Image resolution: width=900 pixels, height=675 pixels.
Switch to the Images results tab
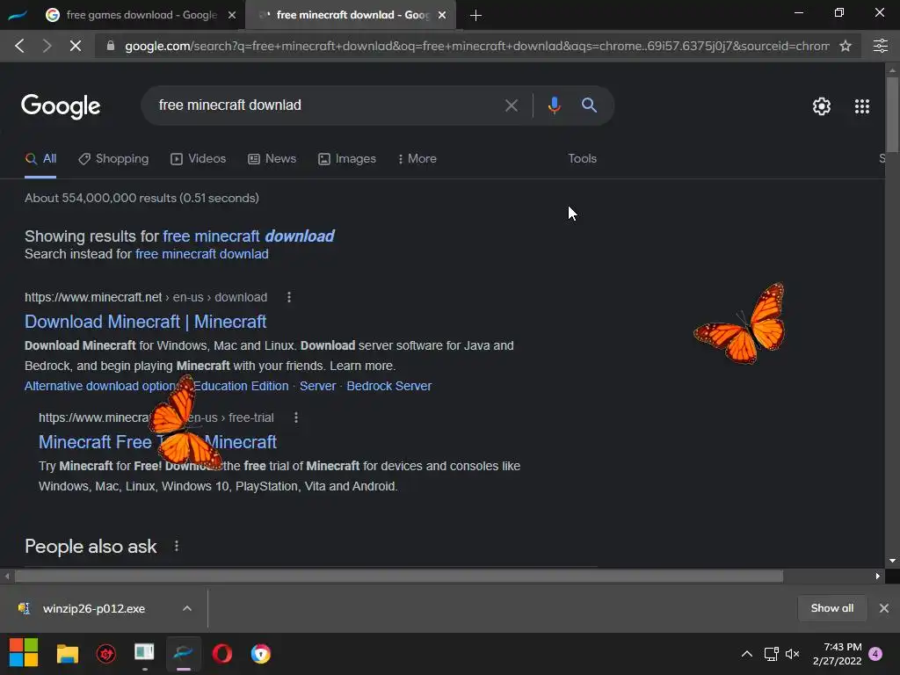coord(347,159)
